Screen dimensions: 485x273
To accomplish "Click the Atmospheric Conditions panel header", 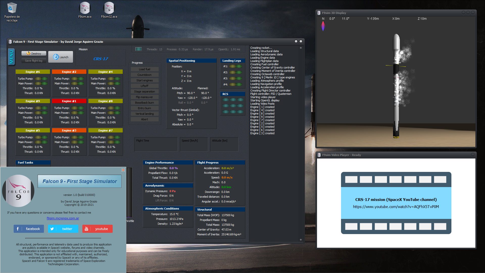I will click(168, 209).
